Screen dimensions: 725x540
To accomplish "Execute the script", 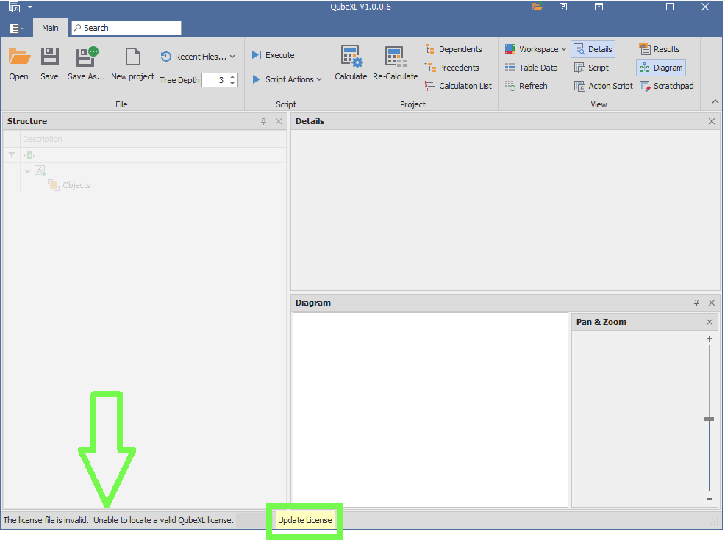I will coord(273,55).
